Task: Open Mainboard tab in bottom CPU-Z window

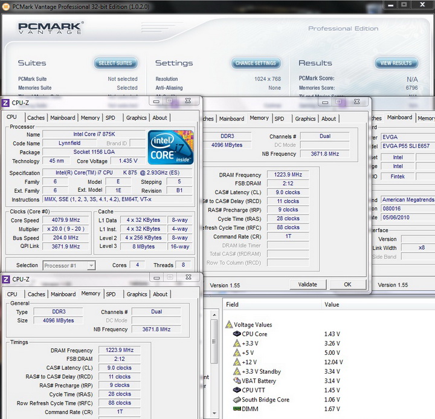Action: coord(63,294)
